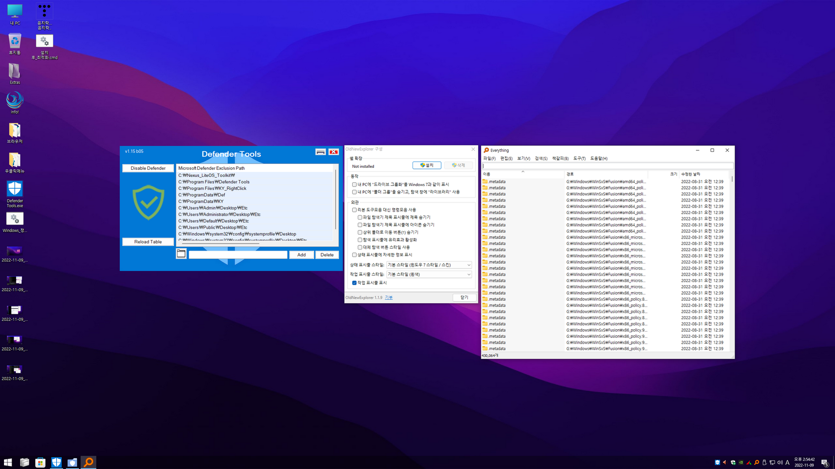This screenshot has height=469, width=835.
Task: Click 설치 install button in OldNewExplorer
Action: click(427, 165)
